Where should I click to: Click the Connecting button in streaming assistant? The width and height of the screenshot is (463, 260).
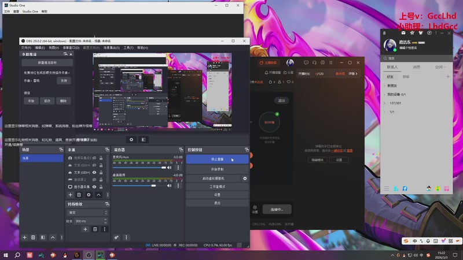(277, 209)
